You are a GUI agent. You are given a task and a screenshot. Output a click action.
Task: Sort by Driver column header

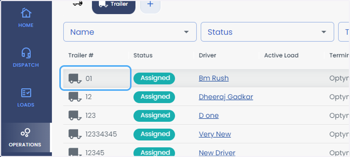pos(207,55)
